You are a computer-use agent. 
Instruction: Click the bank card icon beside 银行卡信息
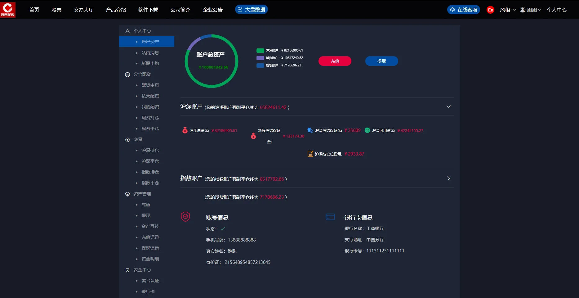click(330, 217)
